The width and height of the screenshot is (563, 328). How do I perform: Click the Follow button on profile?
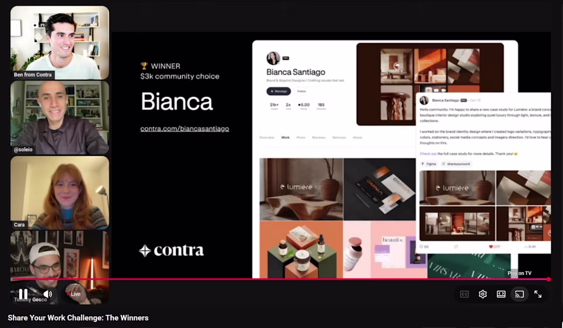point(301,91)
